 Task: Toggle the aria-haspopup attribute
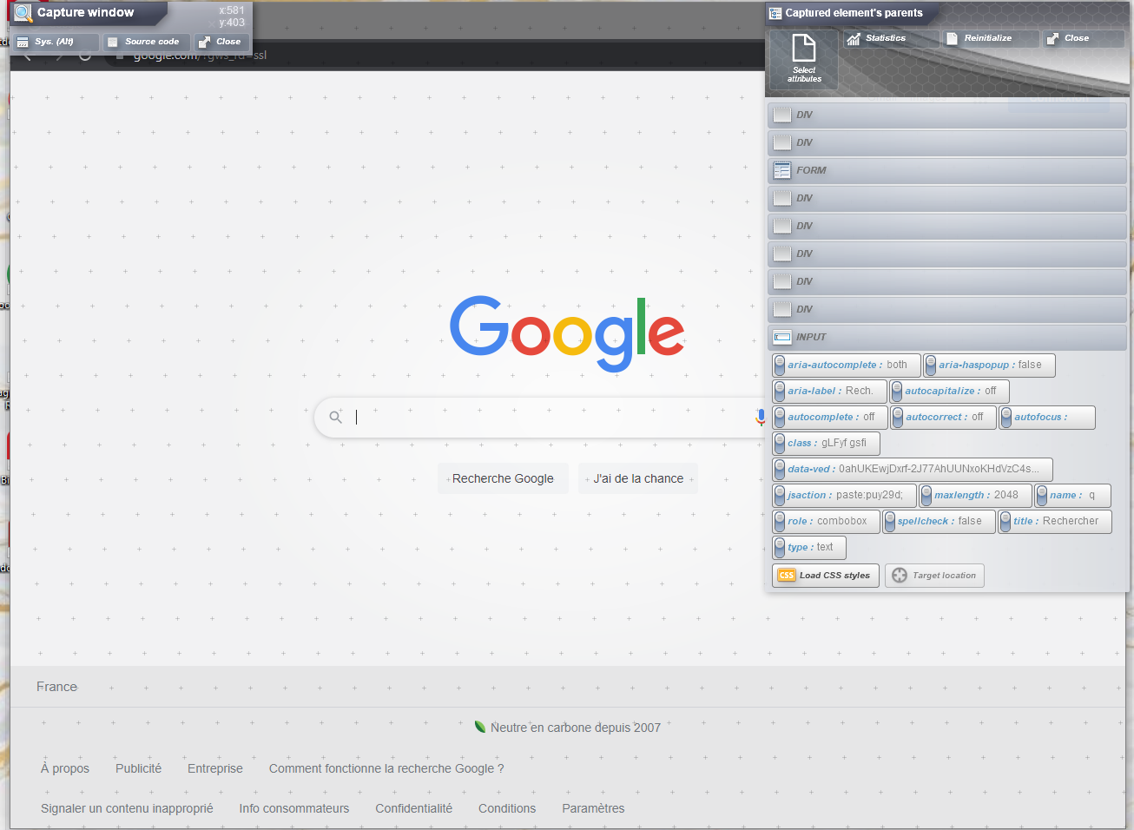pyautogui.click(x=989, y=366)
